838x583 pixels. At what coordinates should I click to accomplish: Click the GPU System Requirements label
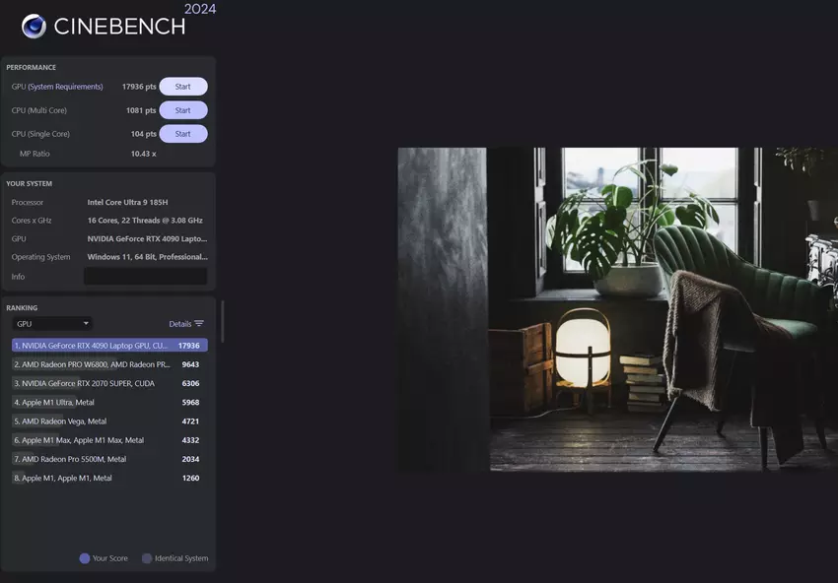click(57, 87)
